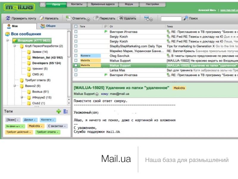
Task: Open the Ответить dropdown arrow
Action: pos(88,19)
